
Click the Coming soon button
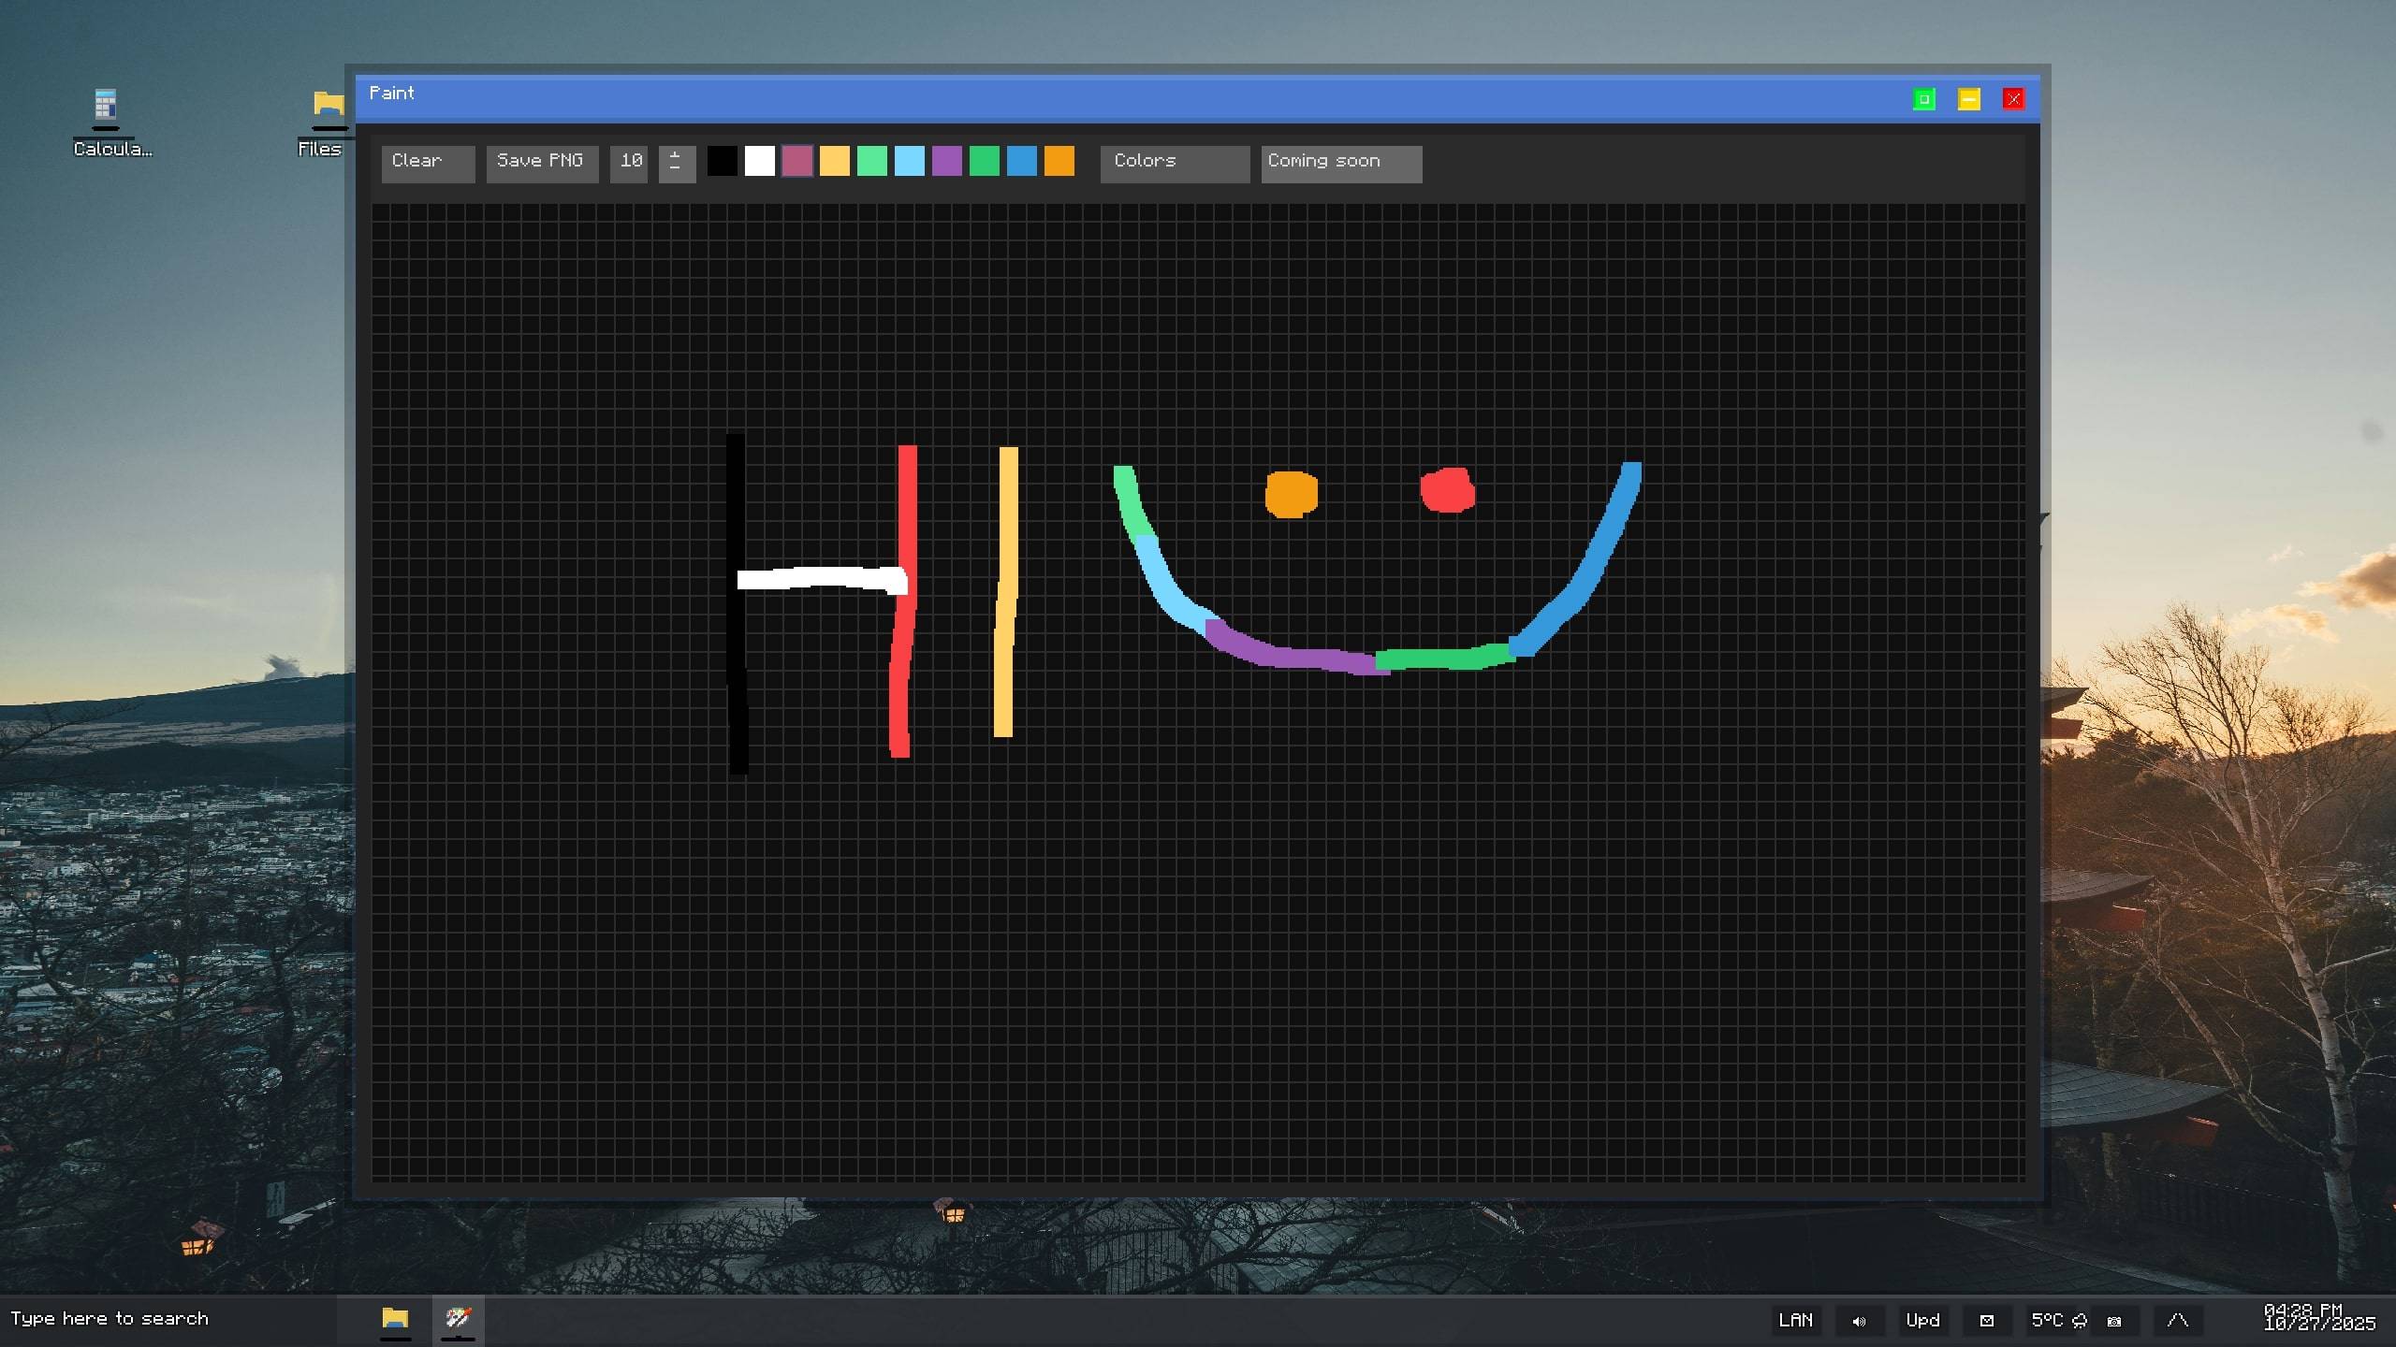click(x=1340, y=163)
